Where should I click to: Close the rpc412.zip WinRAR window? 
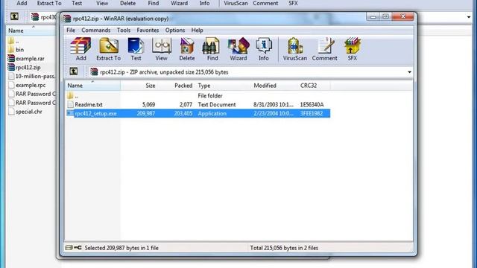click(x=403, y=16)
